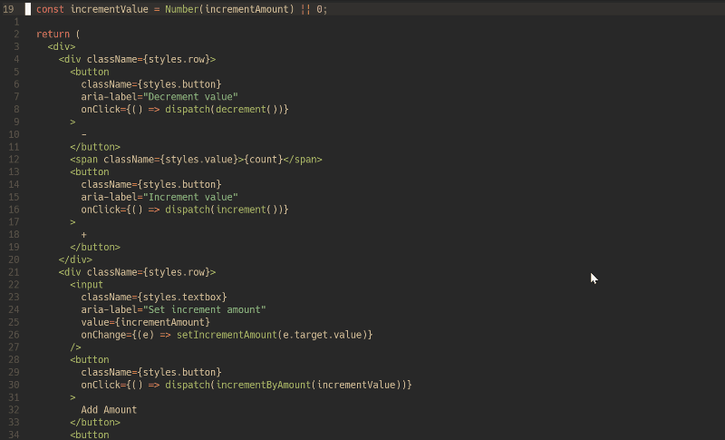Click the '</div>' closing tag on line 20
The width and height of the screenshot is (725, 440).
click(75, 259)
